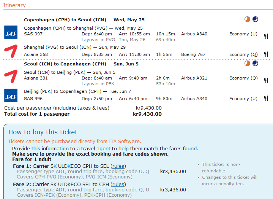
Task: Click the meal icon for SAS 997
Action: pyautogui.click(x=266, y=37)
